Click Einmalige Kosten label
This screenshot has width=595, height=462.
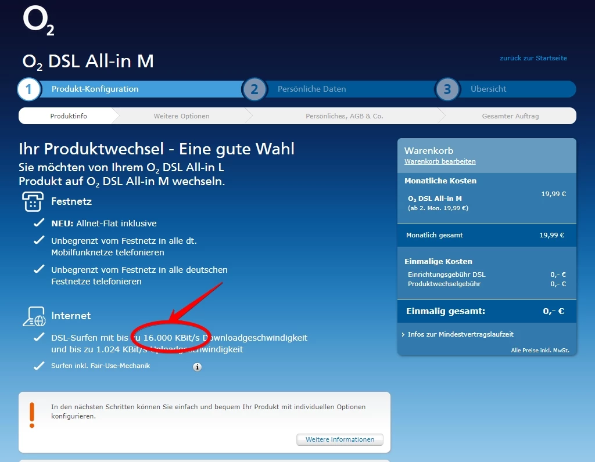[438, 262]
